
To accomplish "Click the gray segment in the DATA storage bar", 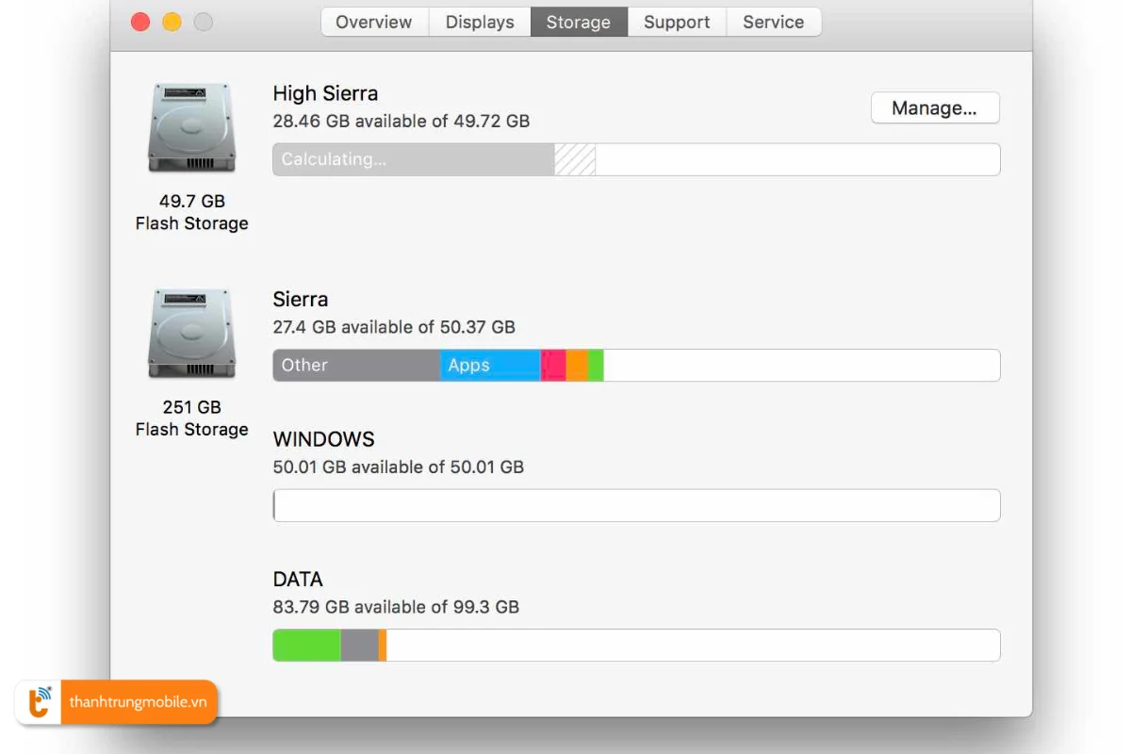I will pyautogui.click(x=359, y=646).
